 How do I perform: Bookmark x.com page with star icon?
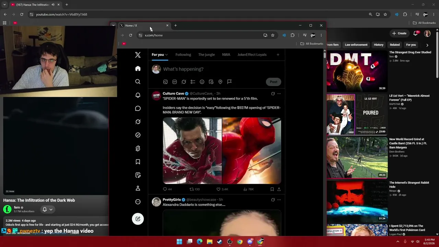pyautogui.click(x=273, y=35)
